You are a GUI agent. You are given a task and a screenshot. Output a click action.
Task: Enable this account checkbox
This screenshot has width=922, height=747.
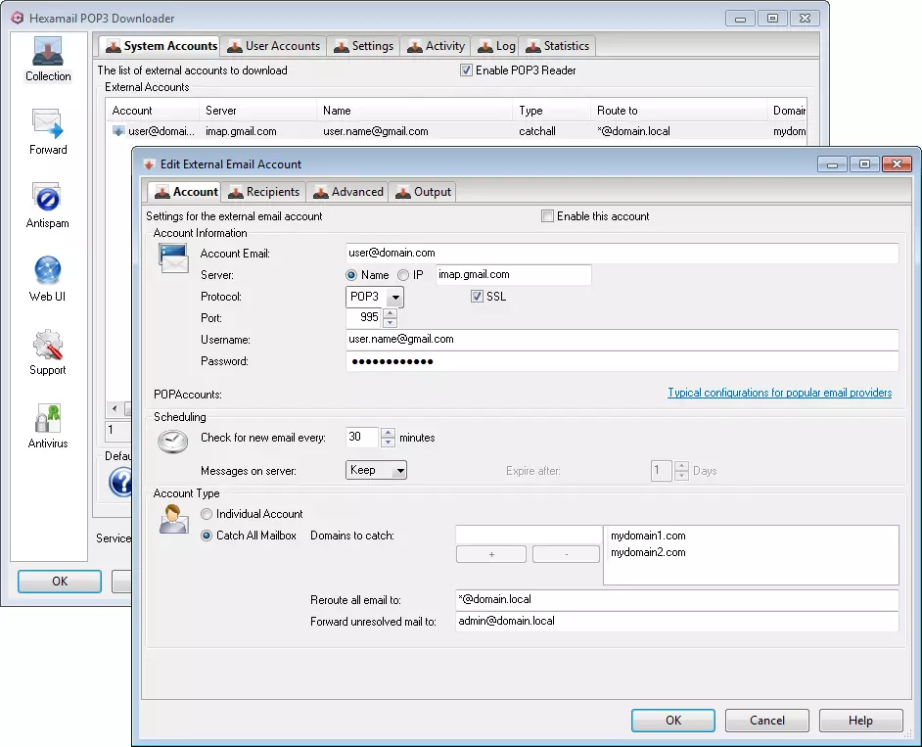pyautogui.click(x=548, y=216)
